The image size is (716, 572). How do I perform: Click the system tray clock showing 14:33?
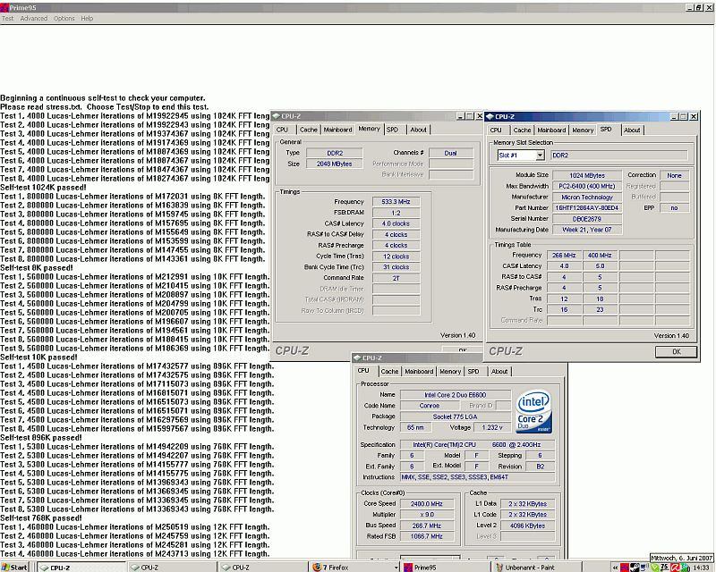(x=702, y=568)
